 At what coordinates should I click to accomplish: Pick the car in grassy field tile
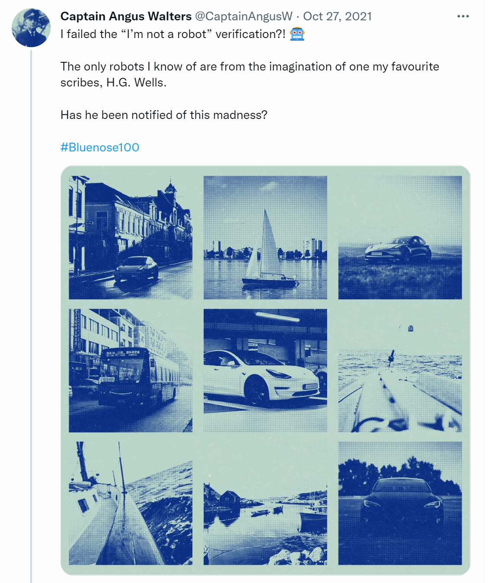tap(400, 237)
